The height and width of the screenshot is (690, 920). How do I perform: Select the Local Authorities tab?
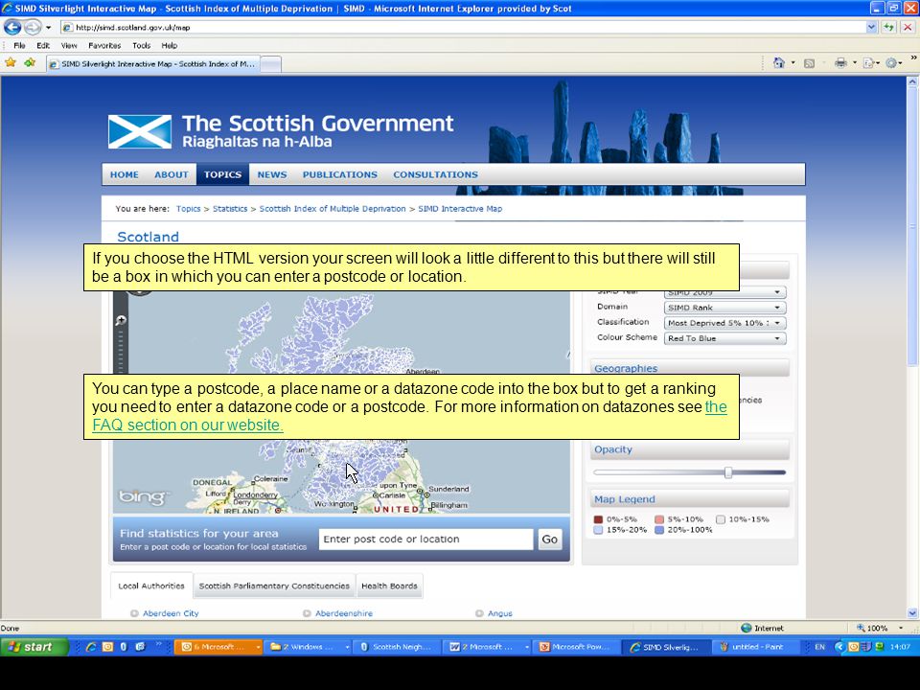click(151, 586)
